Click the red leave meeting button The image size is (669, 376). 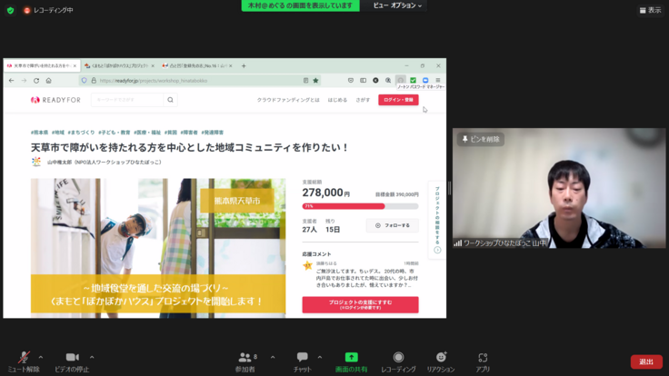point(645,361)
